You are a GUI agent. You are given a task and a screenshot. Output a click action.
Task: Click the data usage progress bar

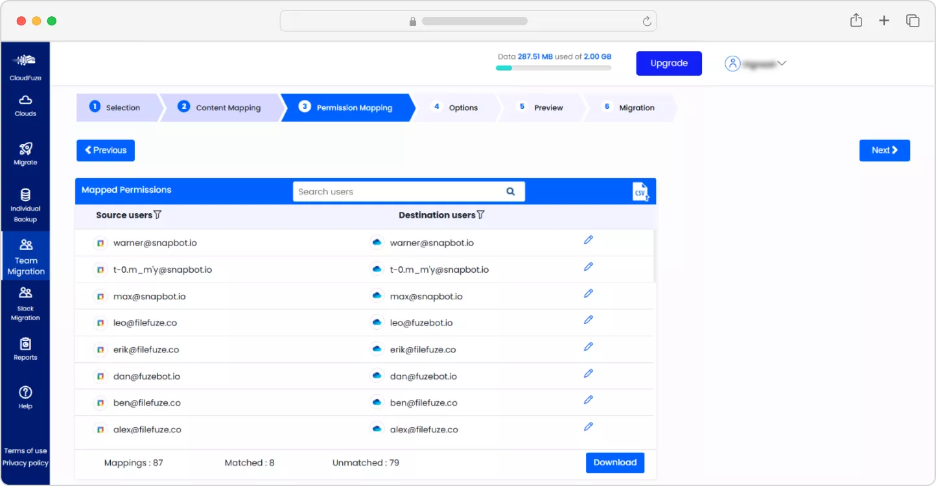pyautogui.click(x=554, y=68)
